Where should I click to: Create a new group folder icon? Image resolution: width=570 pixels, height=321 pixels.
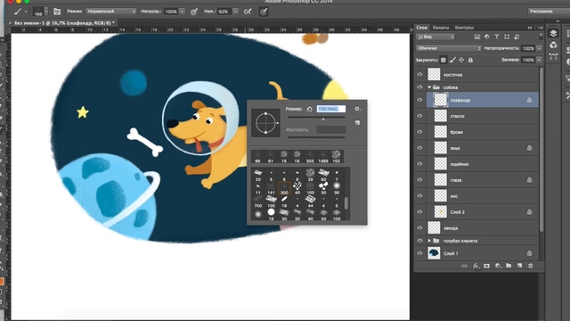pyautogui.click(x=509, y=266)
